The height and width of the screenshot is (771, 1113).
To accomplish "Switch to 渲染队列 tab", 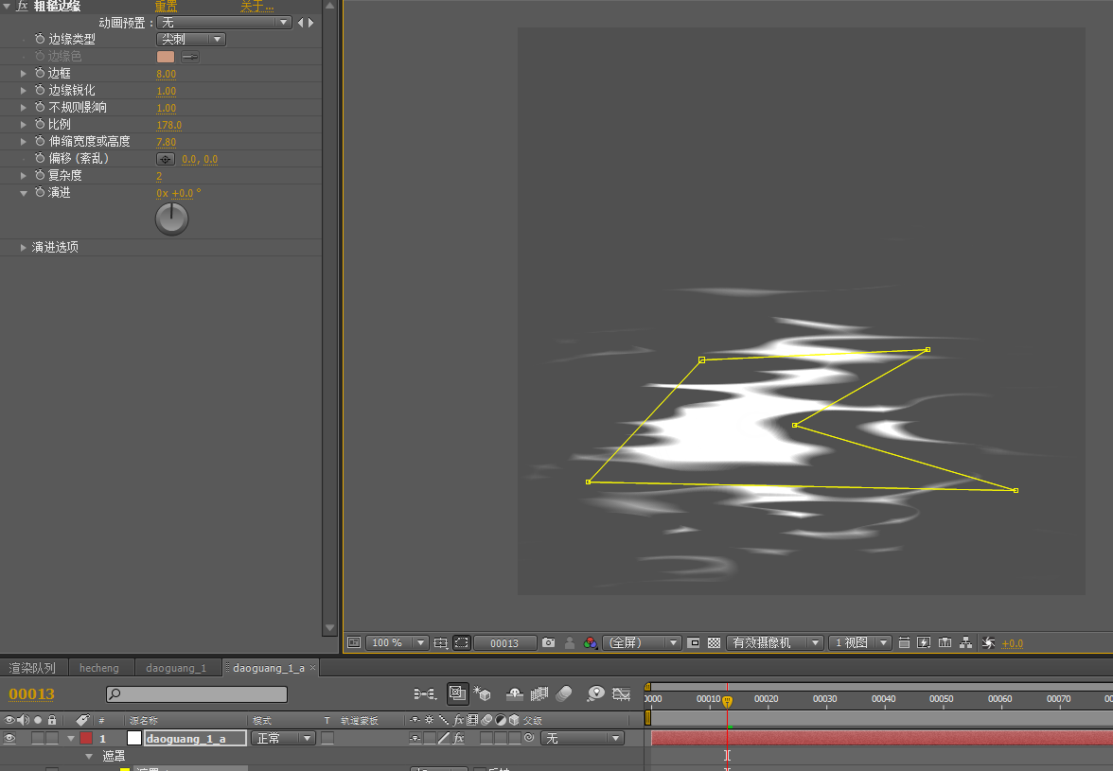I will click(32, 668).
